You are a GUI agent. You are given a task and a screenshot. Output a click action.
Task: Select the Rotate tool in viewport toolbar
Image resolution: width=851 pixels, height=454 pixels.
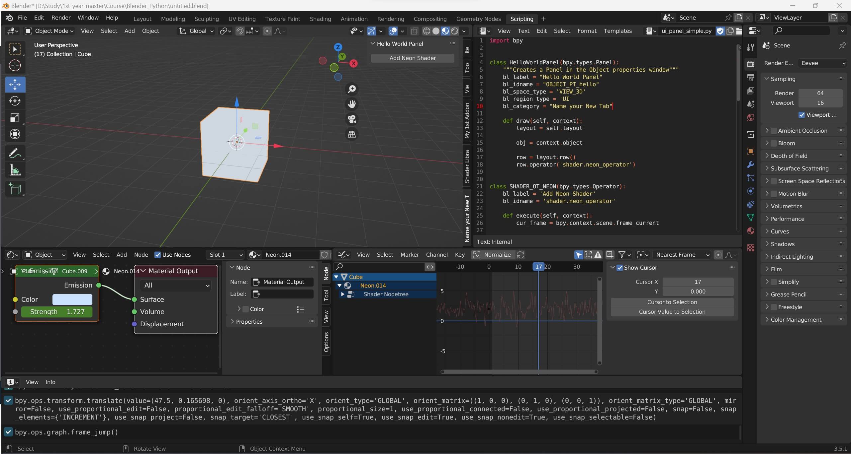pos(15,101)
